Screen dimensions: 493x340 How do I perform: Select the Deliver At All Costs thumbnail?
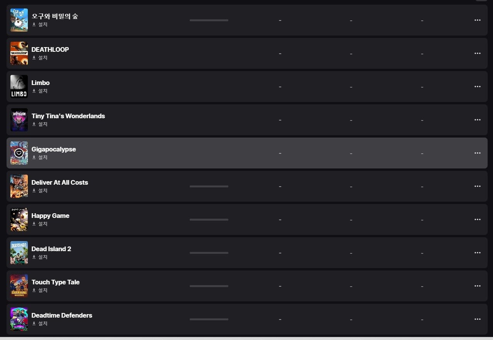tap(19, 186)
